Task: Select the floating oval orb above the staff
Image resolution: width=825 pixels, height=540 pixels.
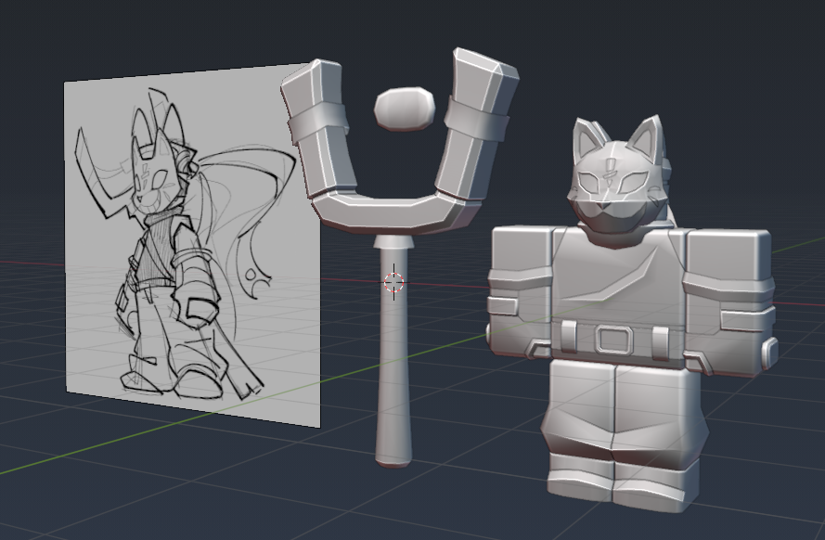Action: [x=405, y=109]
